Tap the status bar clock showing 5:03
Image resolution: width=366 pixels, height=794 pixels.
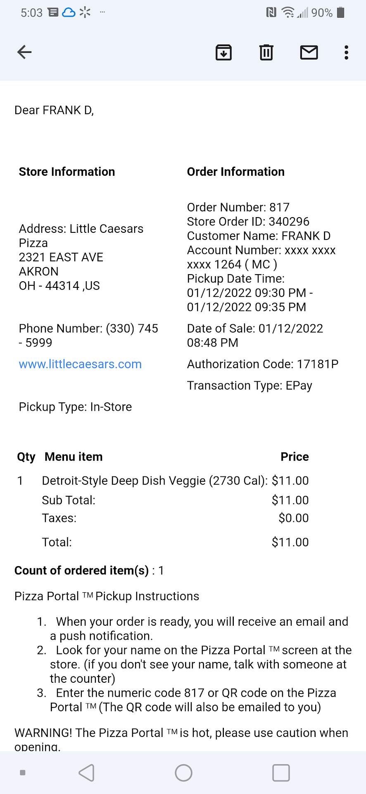tap(31, 13)
